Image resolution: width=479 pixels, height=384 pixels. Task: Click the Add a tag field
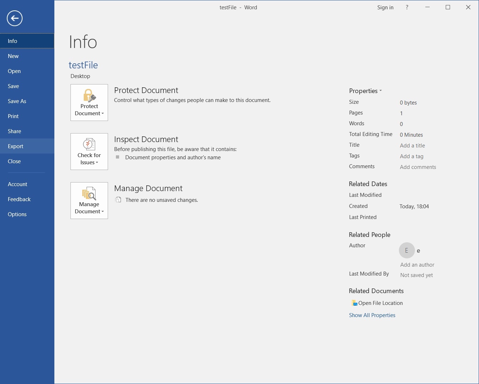tap(412, 156)
